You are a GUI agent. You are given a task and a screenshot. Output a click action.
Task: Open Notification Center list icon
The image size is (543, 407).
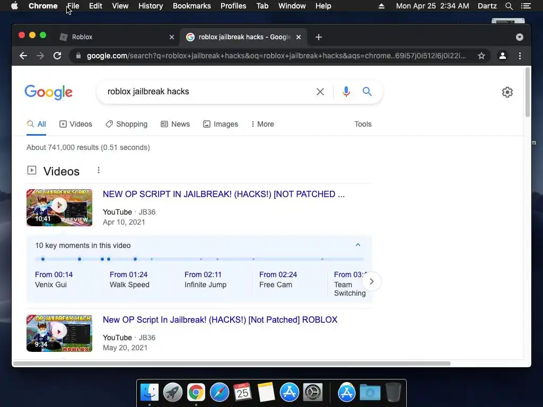pyautogui.click(x=526, y=6)
